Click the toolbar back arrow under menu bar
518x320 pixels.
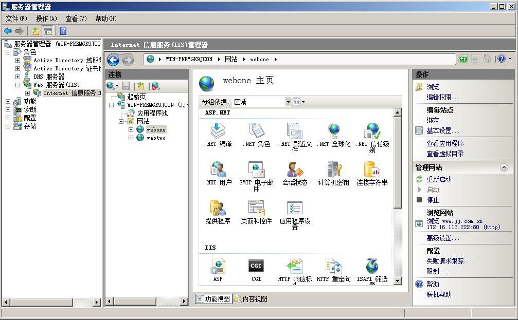tap(8, 31)
